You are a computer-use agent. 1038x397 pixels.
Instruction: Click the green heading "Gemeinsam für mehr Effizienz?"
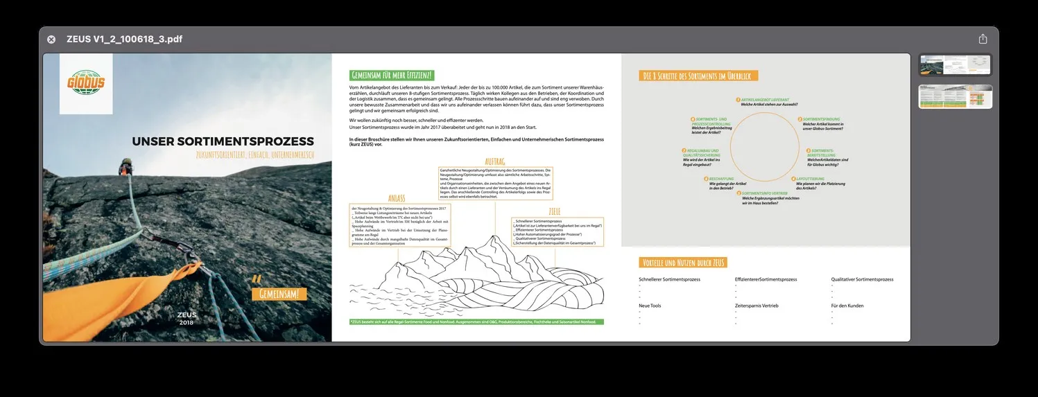[392, 75]
